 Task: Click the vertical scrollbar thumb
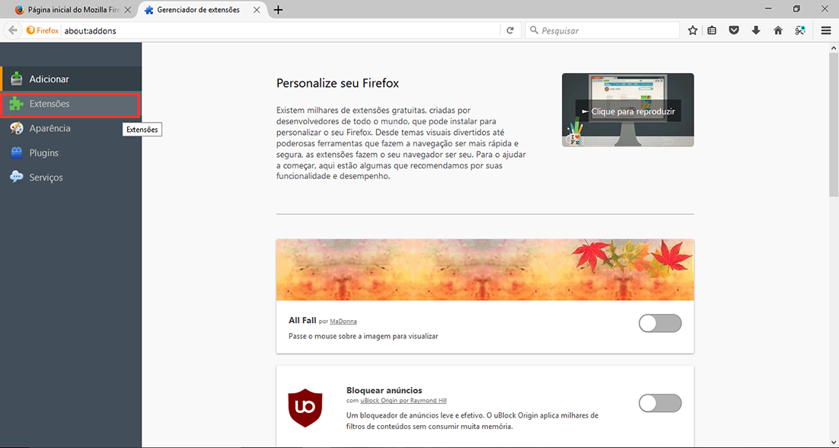834,125
